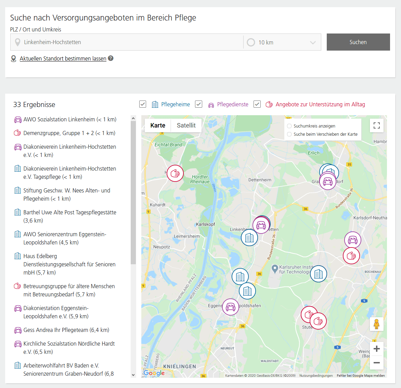Viewport: 401px width, 388px height.
Task: Click the Pflegeheime building legend icon
Action: coord(155,104)
